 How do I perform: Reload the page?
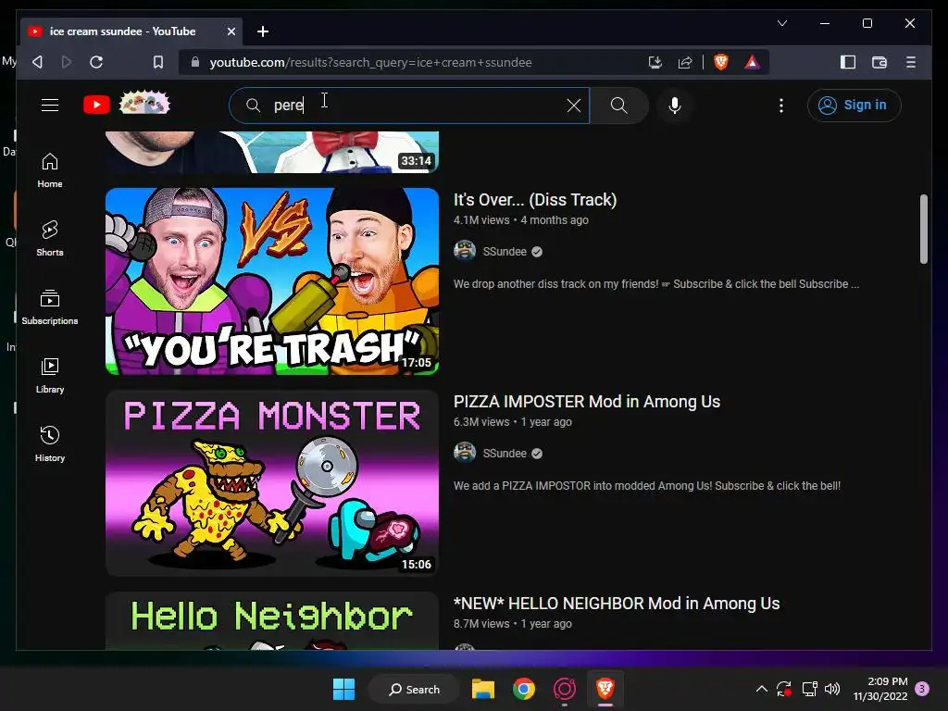click(96, 62)
